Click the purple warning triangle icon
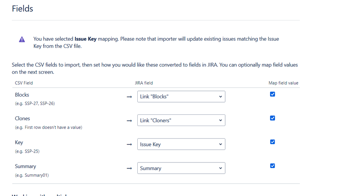This screenshot has width=350, height=196. click(x=22, y=40)
